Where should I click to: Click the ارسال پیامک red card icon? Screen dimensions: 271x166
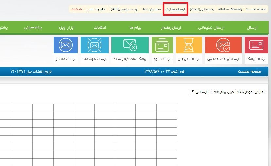[256, 45]
